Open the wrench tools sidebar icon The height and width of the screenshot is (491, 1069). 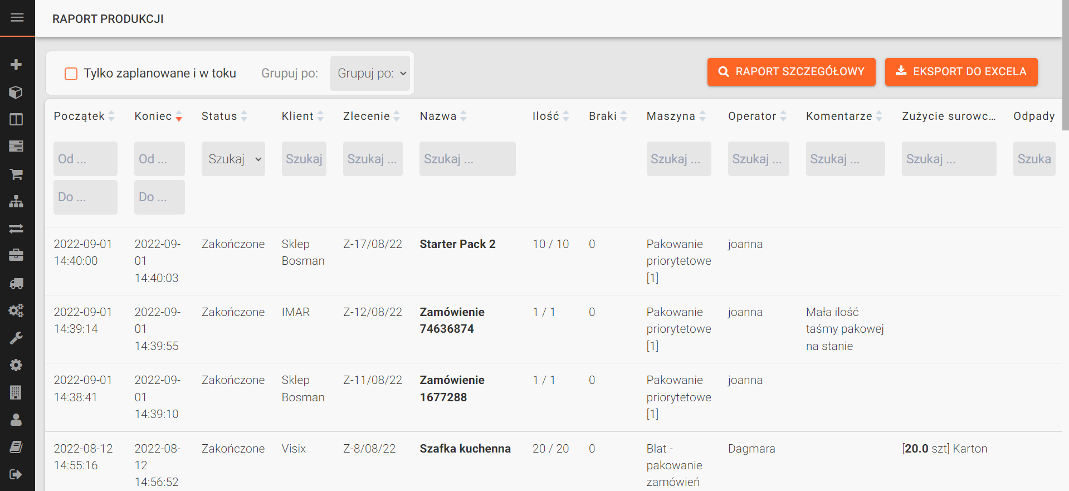(16, 338)
